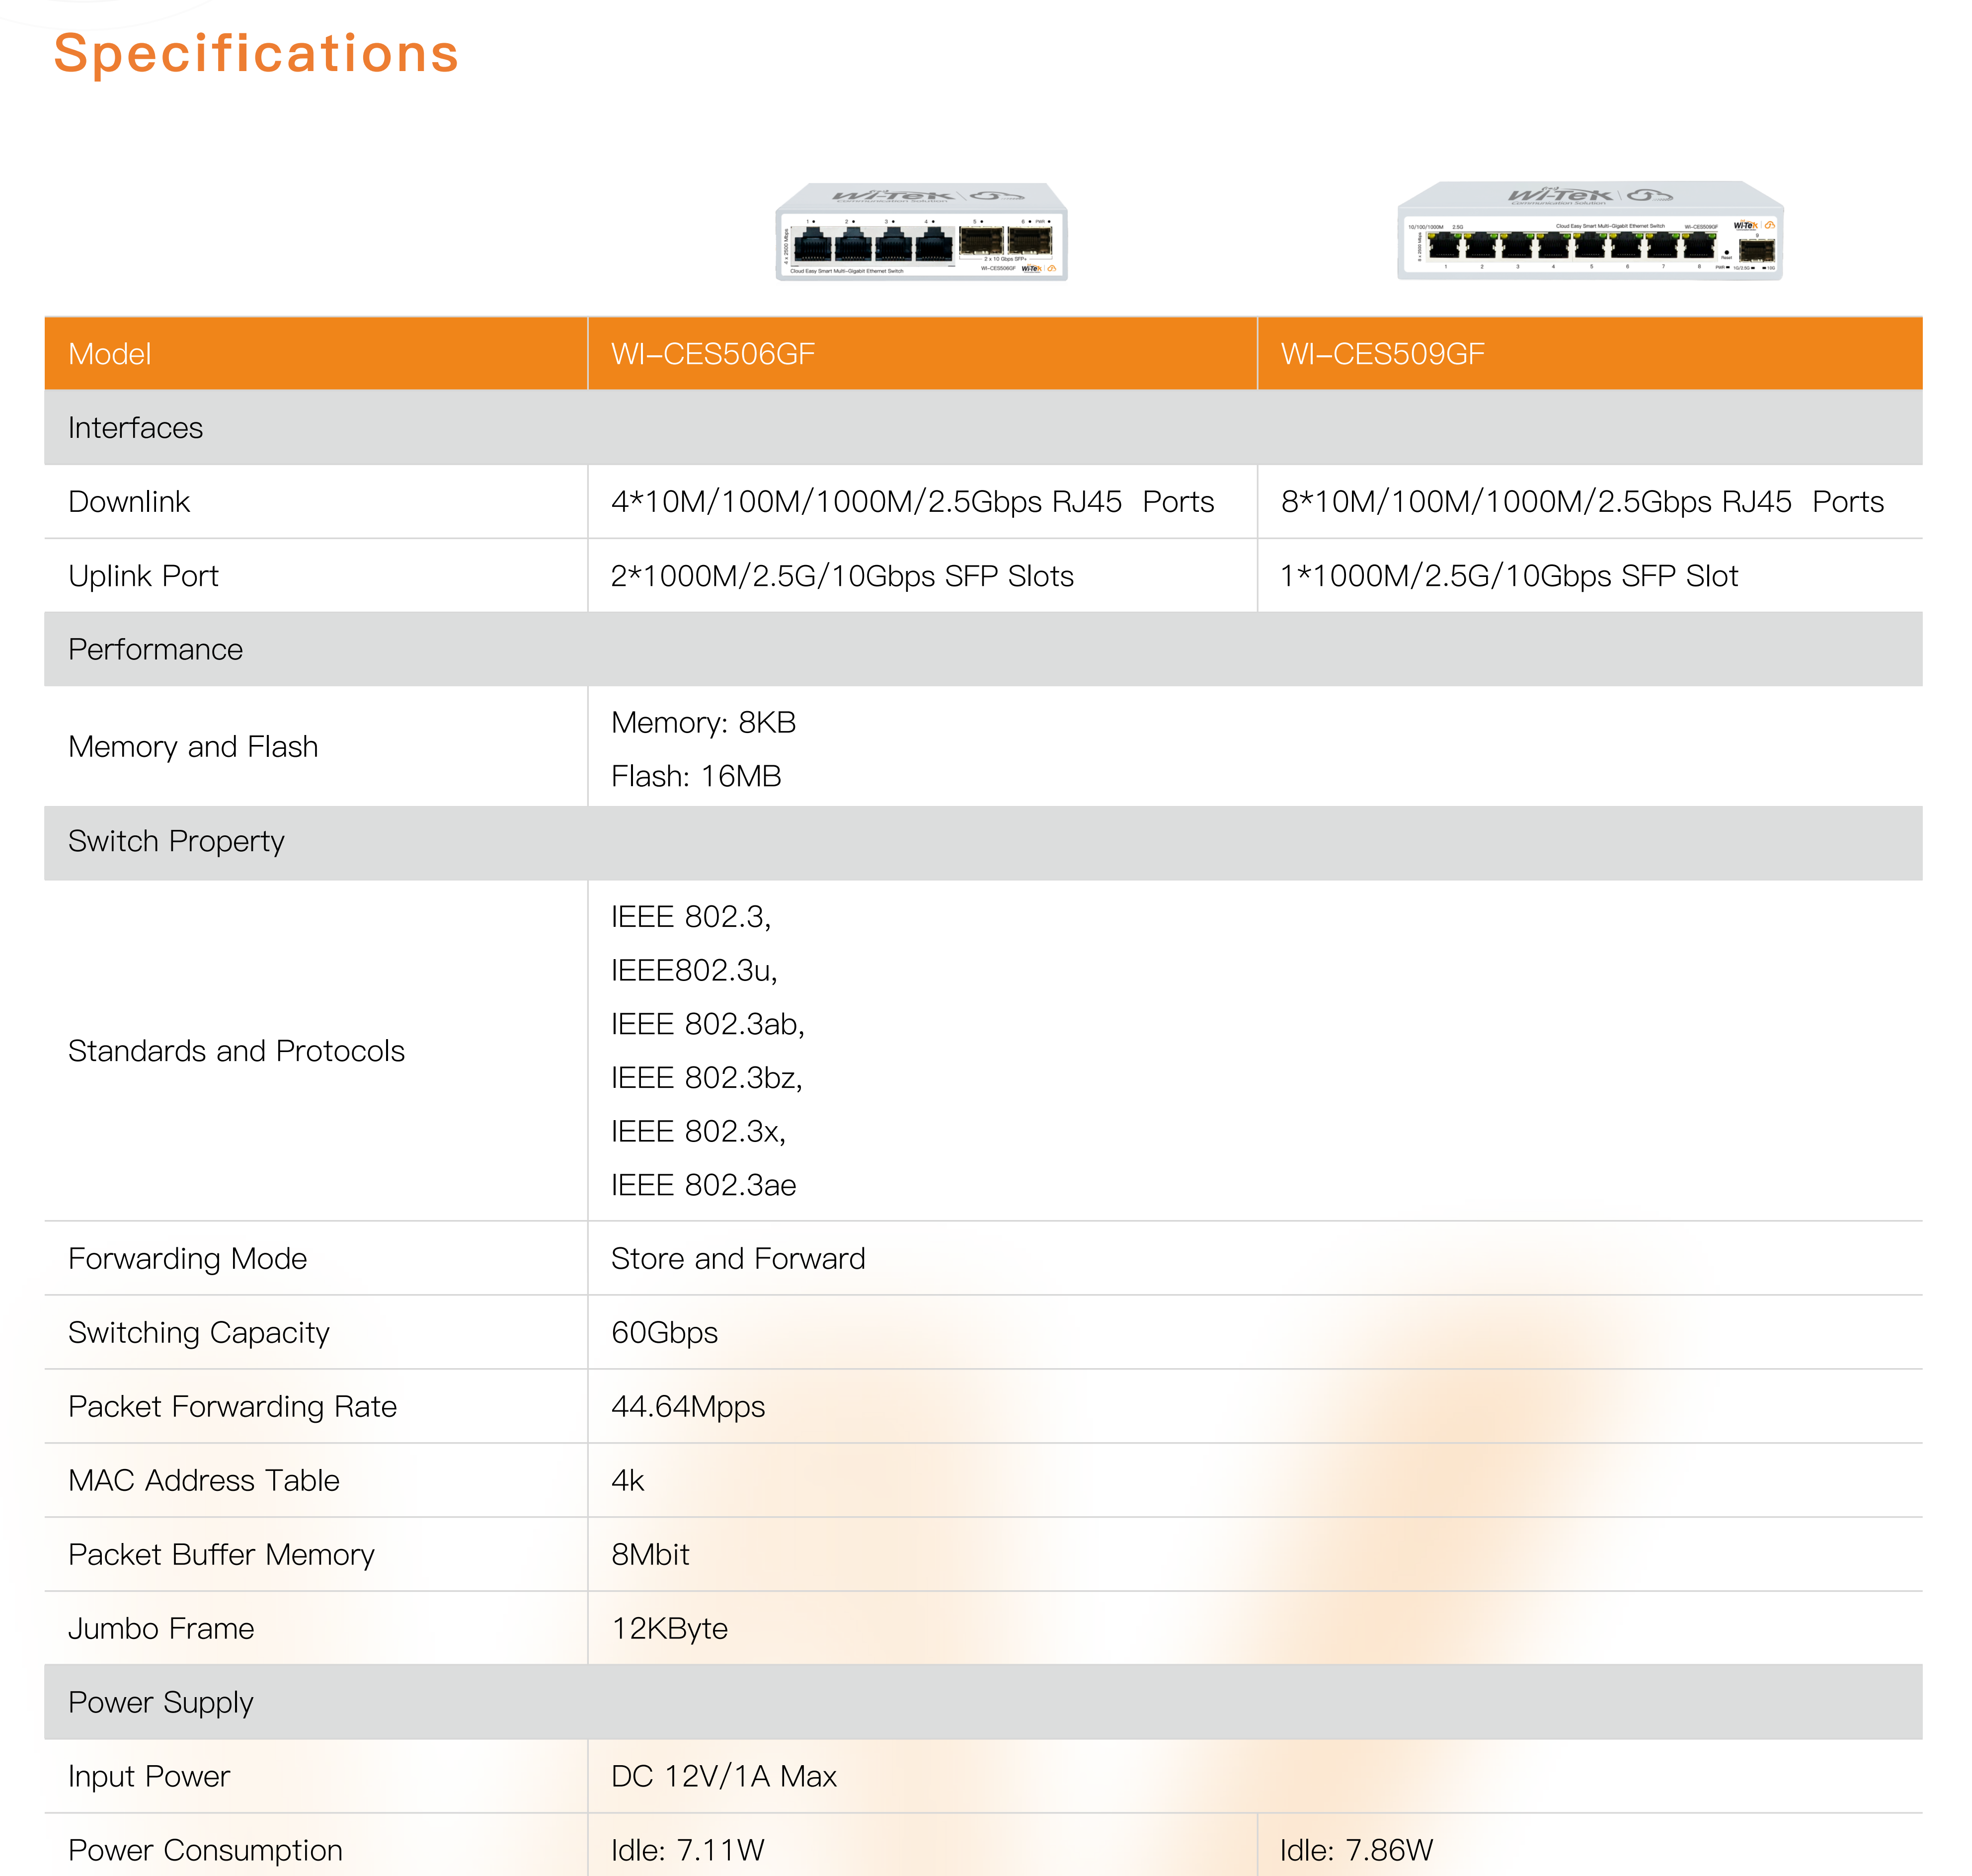Image resolution: width=1972 pixels, height=1876 pixels.
Task: Click the DC 12V/1A Max value
Action: (723, 1777)
